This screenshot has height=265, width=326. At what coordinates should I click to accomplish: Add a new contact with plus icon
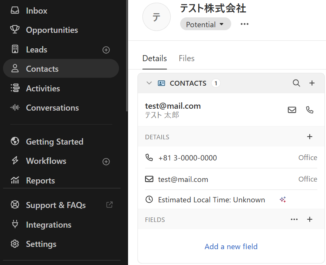point(312,83)
